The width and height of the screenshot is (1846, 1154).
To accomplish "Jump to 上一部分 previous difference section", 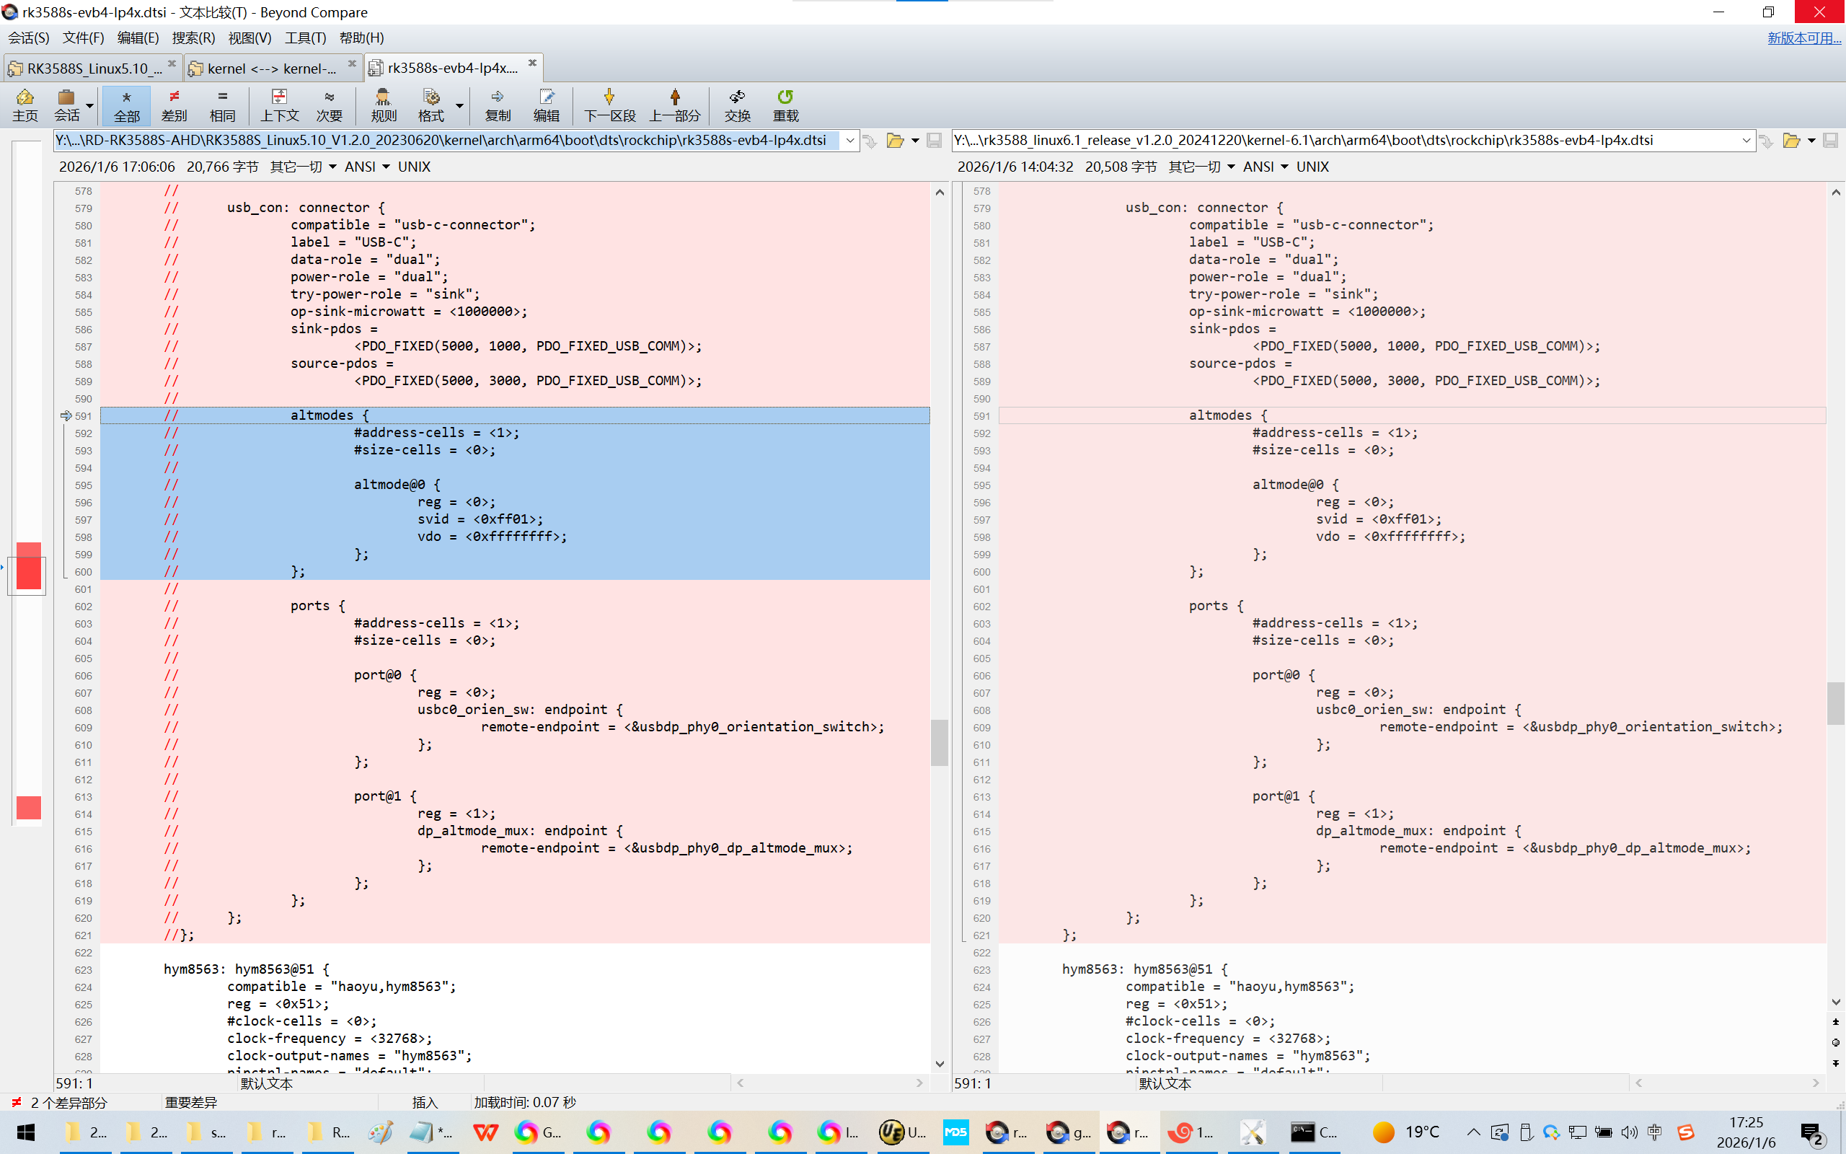I will point(675,105).
